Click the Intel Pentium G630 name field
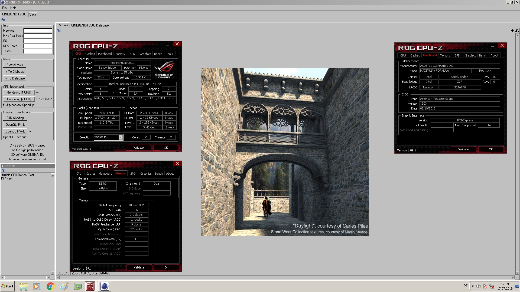 (x=122, y=63)
